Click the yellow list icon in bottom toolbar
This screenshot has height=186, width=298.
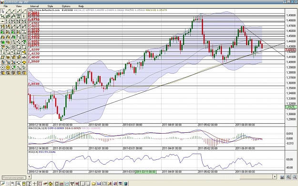coord(24,184)
